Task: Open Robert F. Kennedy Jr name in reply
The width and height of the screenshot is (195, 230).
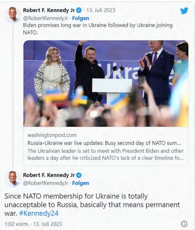Action: coord(49,175)
